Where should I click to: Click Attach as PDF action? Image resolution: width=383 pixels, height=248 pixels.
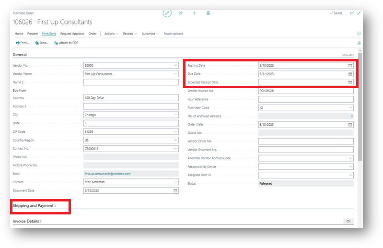tap(66, 43)
